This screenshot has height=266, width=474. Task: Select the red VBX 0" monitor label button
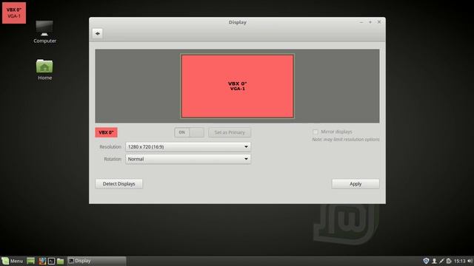coord(106,132)
